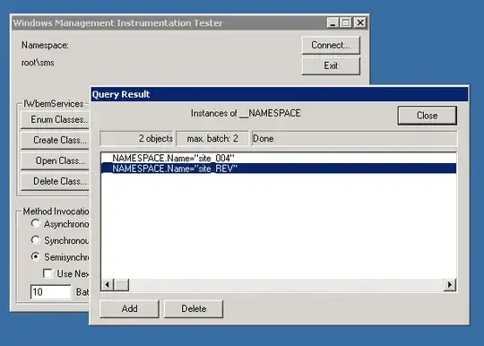Toggle the Use NextAsync checkbox
Image resolution: width=484 pixels, height=346 pixels.
[x=48, y=273]
